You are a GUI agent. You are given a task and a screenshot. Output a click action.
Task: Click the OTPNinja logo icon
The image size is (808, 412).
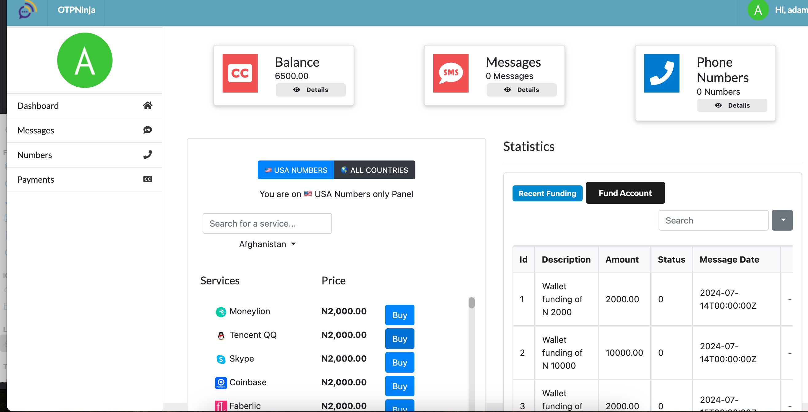[27, 10]
